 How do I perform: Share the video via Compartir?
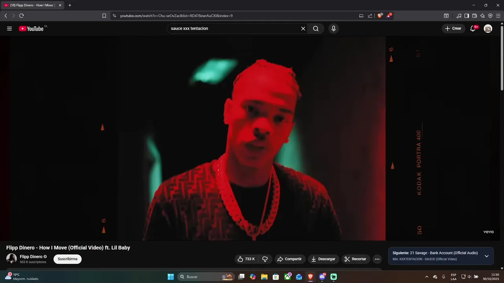[290, 259]
